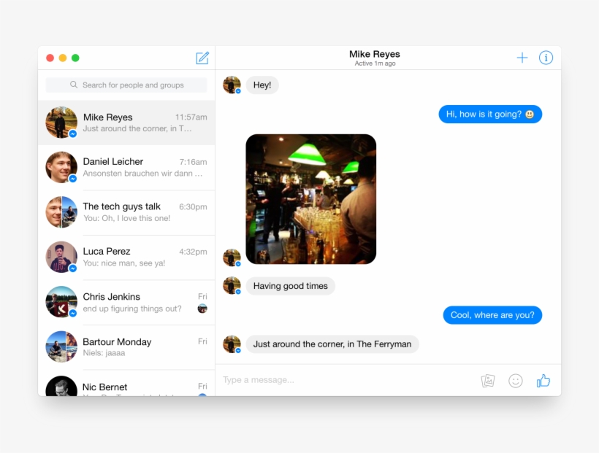This screenshot has height=453, width=599.
Task: Click sender avatar next to Hey! message
Action: [232, 85]
